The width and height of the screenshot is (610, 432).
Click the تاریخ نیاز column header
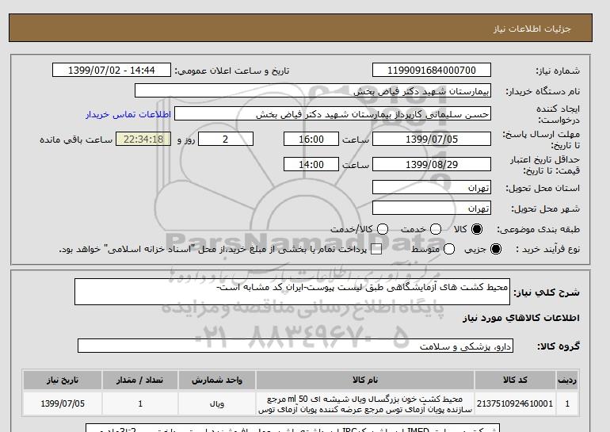click(x=63, y=380)
